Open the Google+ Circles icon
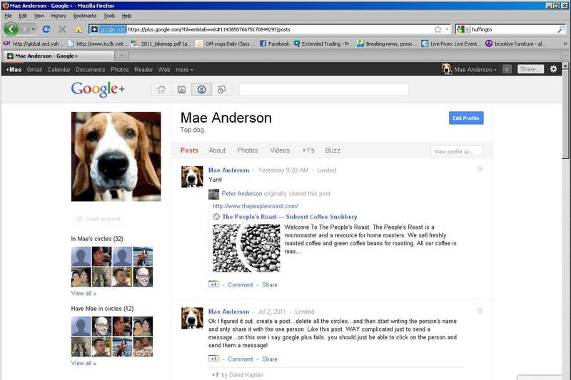 point(222,90)
